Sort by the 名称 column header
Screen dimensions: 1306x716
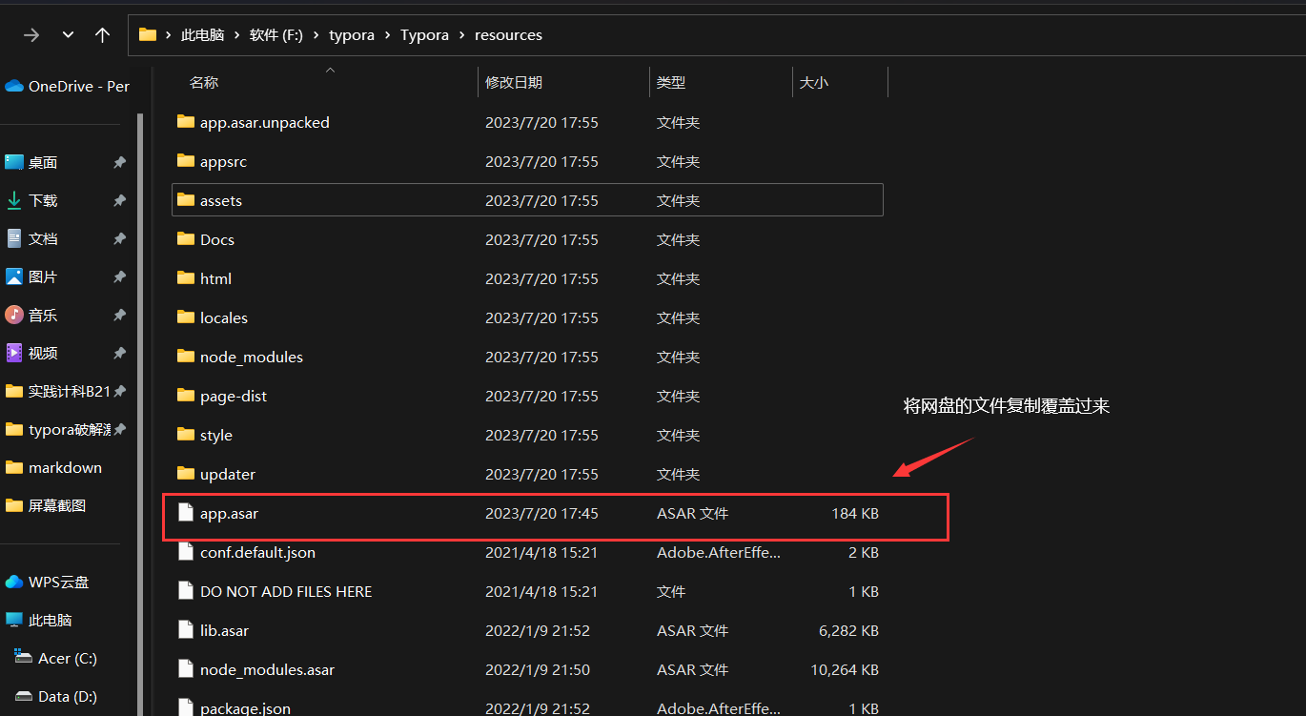coord(204,83)
